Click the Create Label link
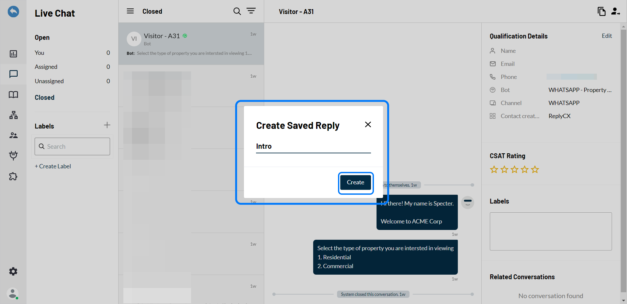Screen dimensions: 627x304 click(x=53, y=166)
